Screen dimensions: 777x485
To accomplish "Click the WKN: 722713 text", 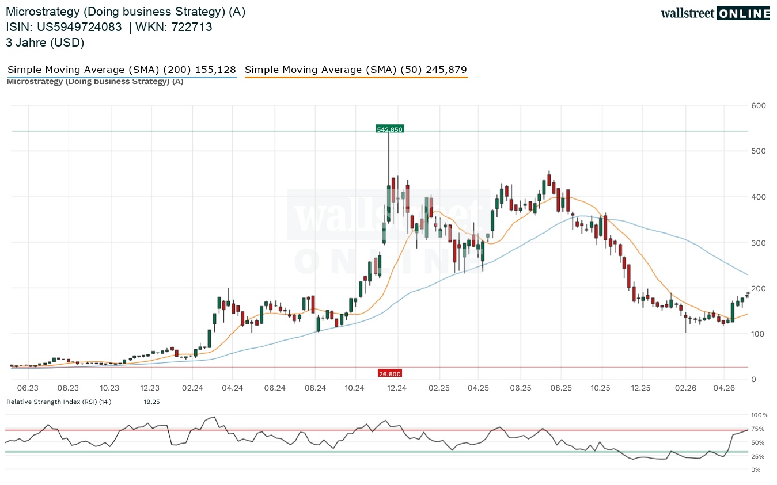I will point(175,27).
